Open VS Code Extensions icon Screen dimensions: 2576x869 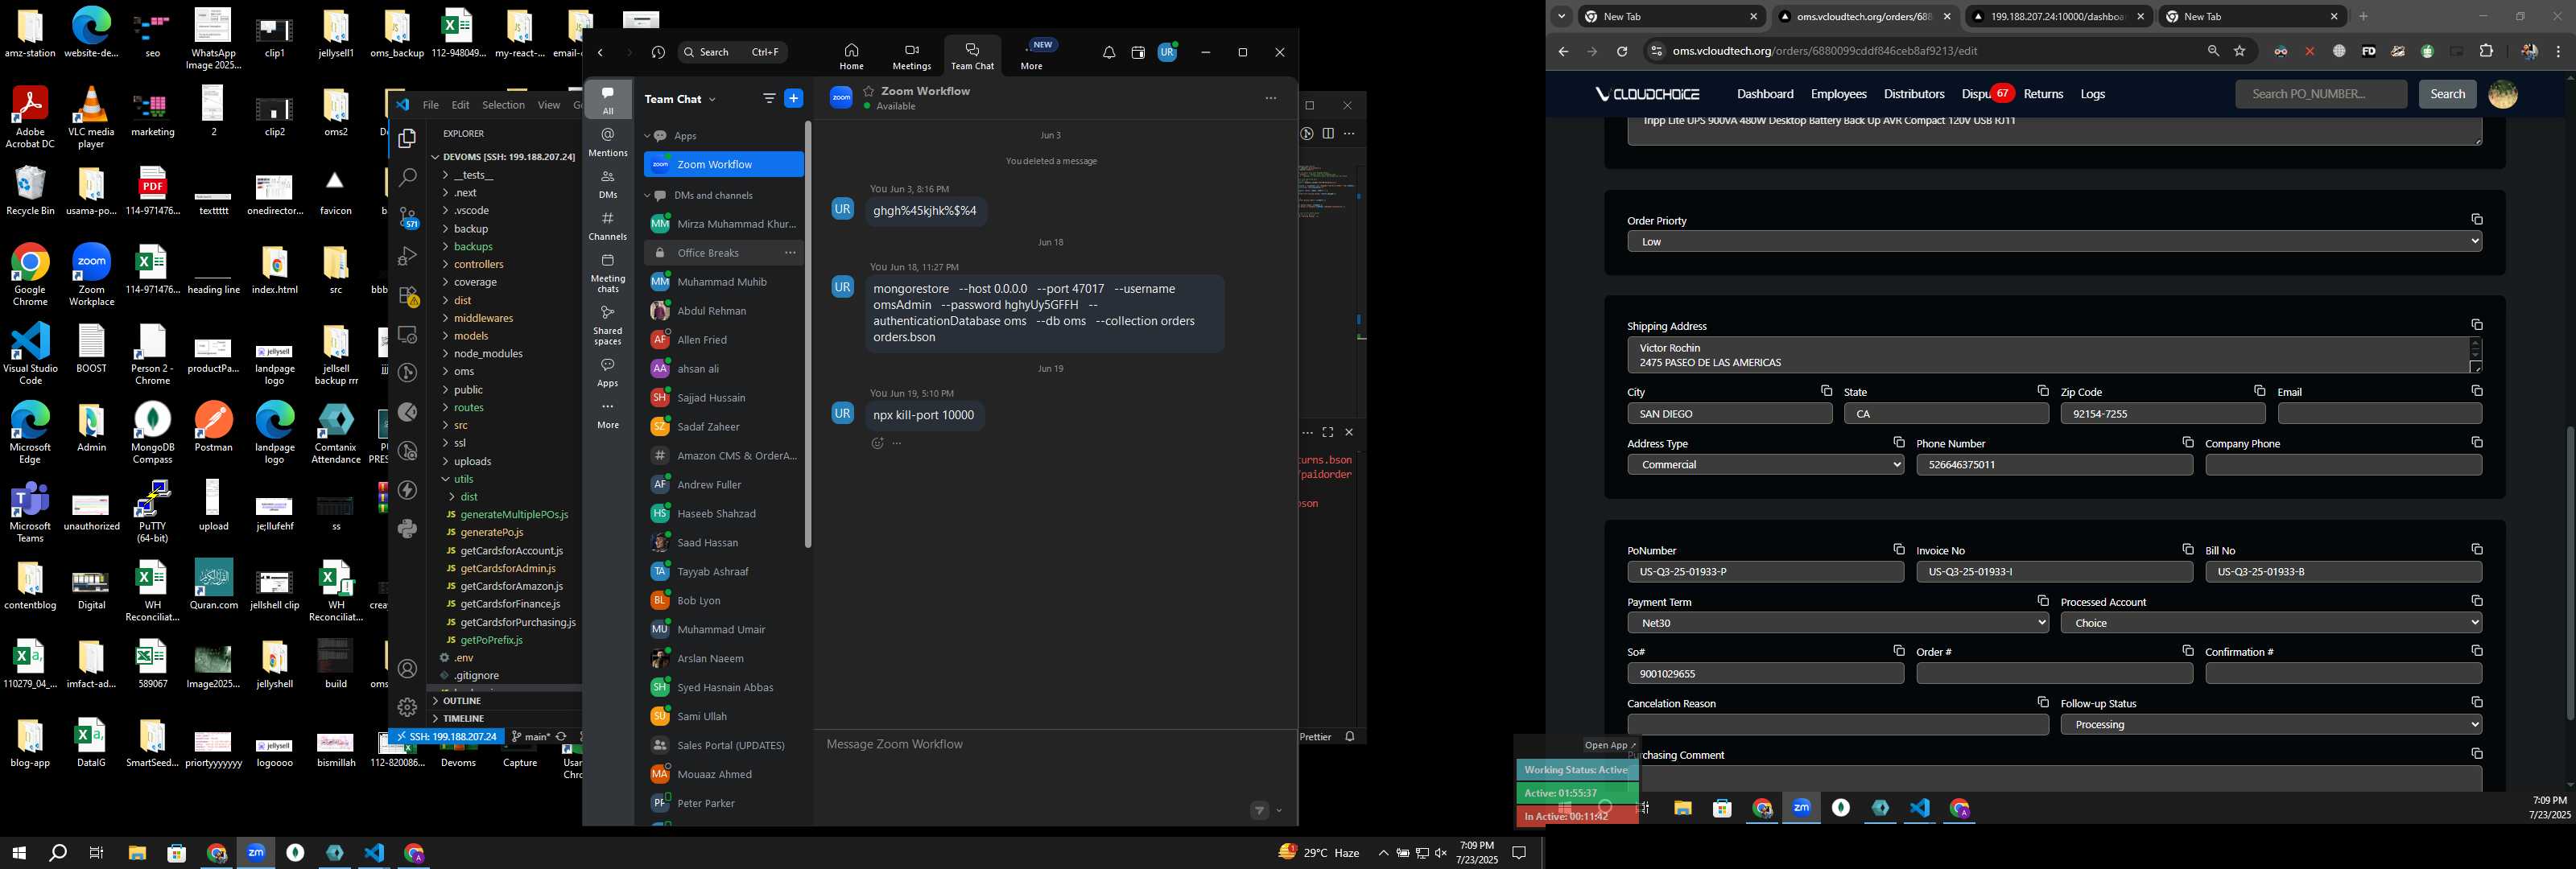407,296
